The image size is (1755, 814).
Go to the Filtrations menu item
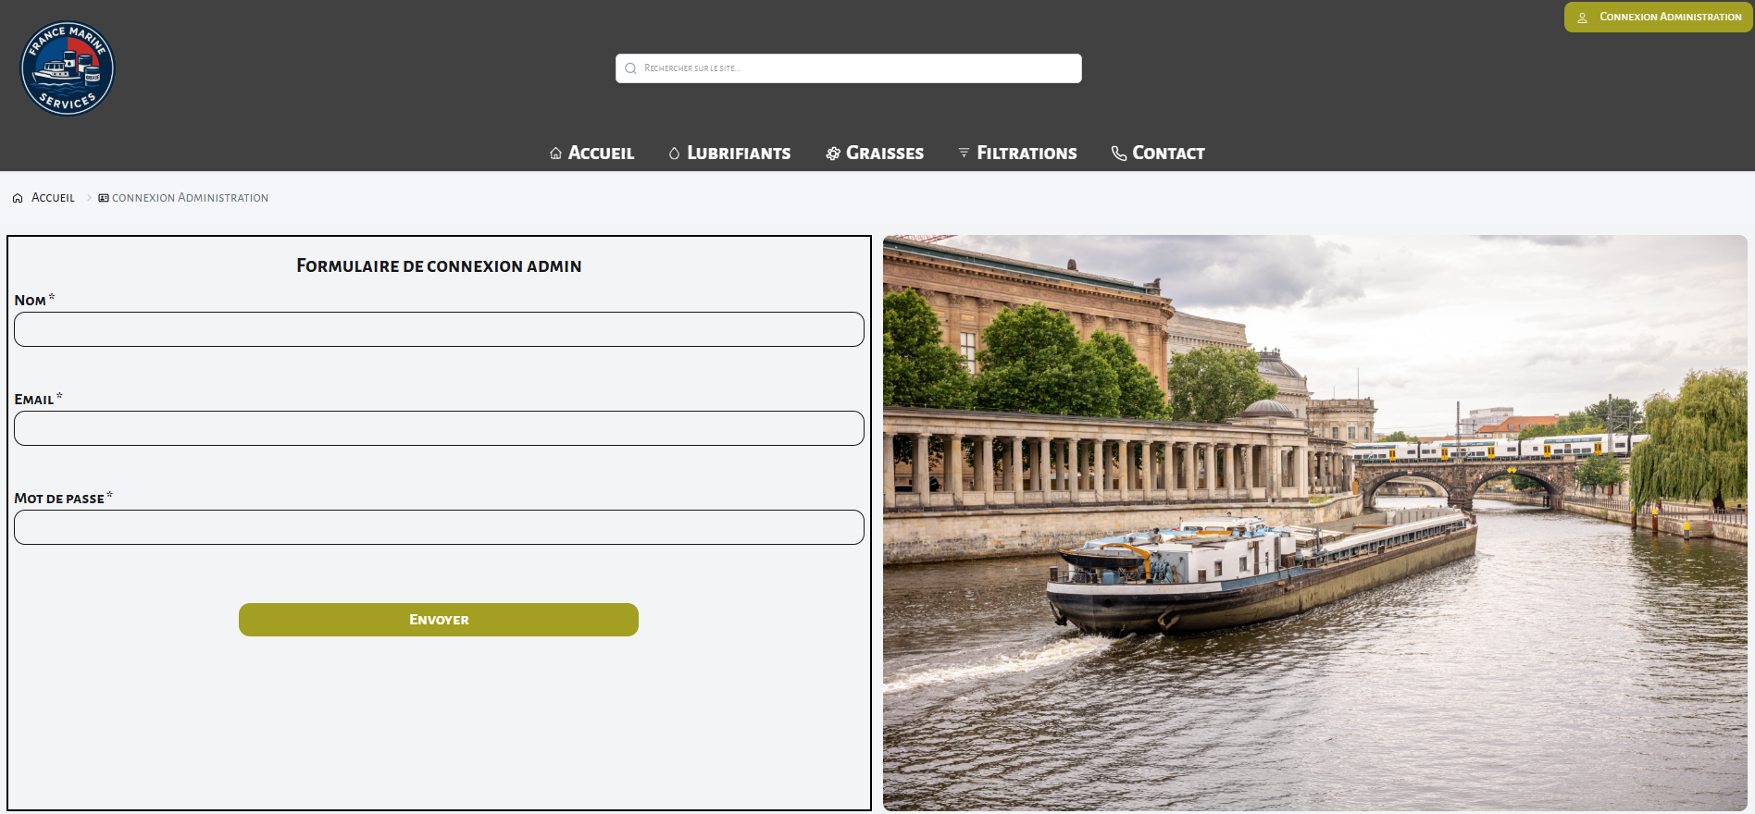(1026, 154)
